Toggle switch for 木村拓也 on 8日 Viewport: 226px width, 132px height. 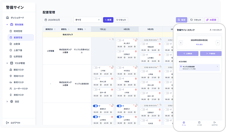pos(119,68)
